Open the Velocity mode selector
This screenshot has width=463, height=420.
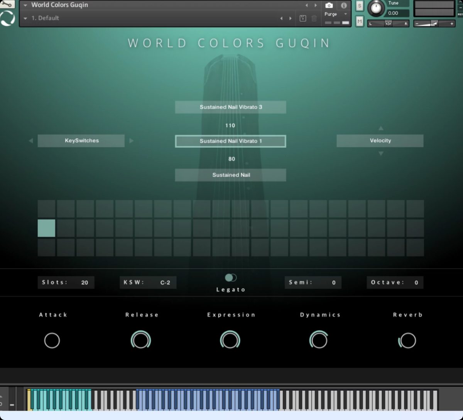[380, 141]
